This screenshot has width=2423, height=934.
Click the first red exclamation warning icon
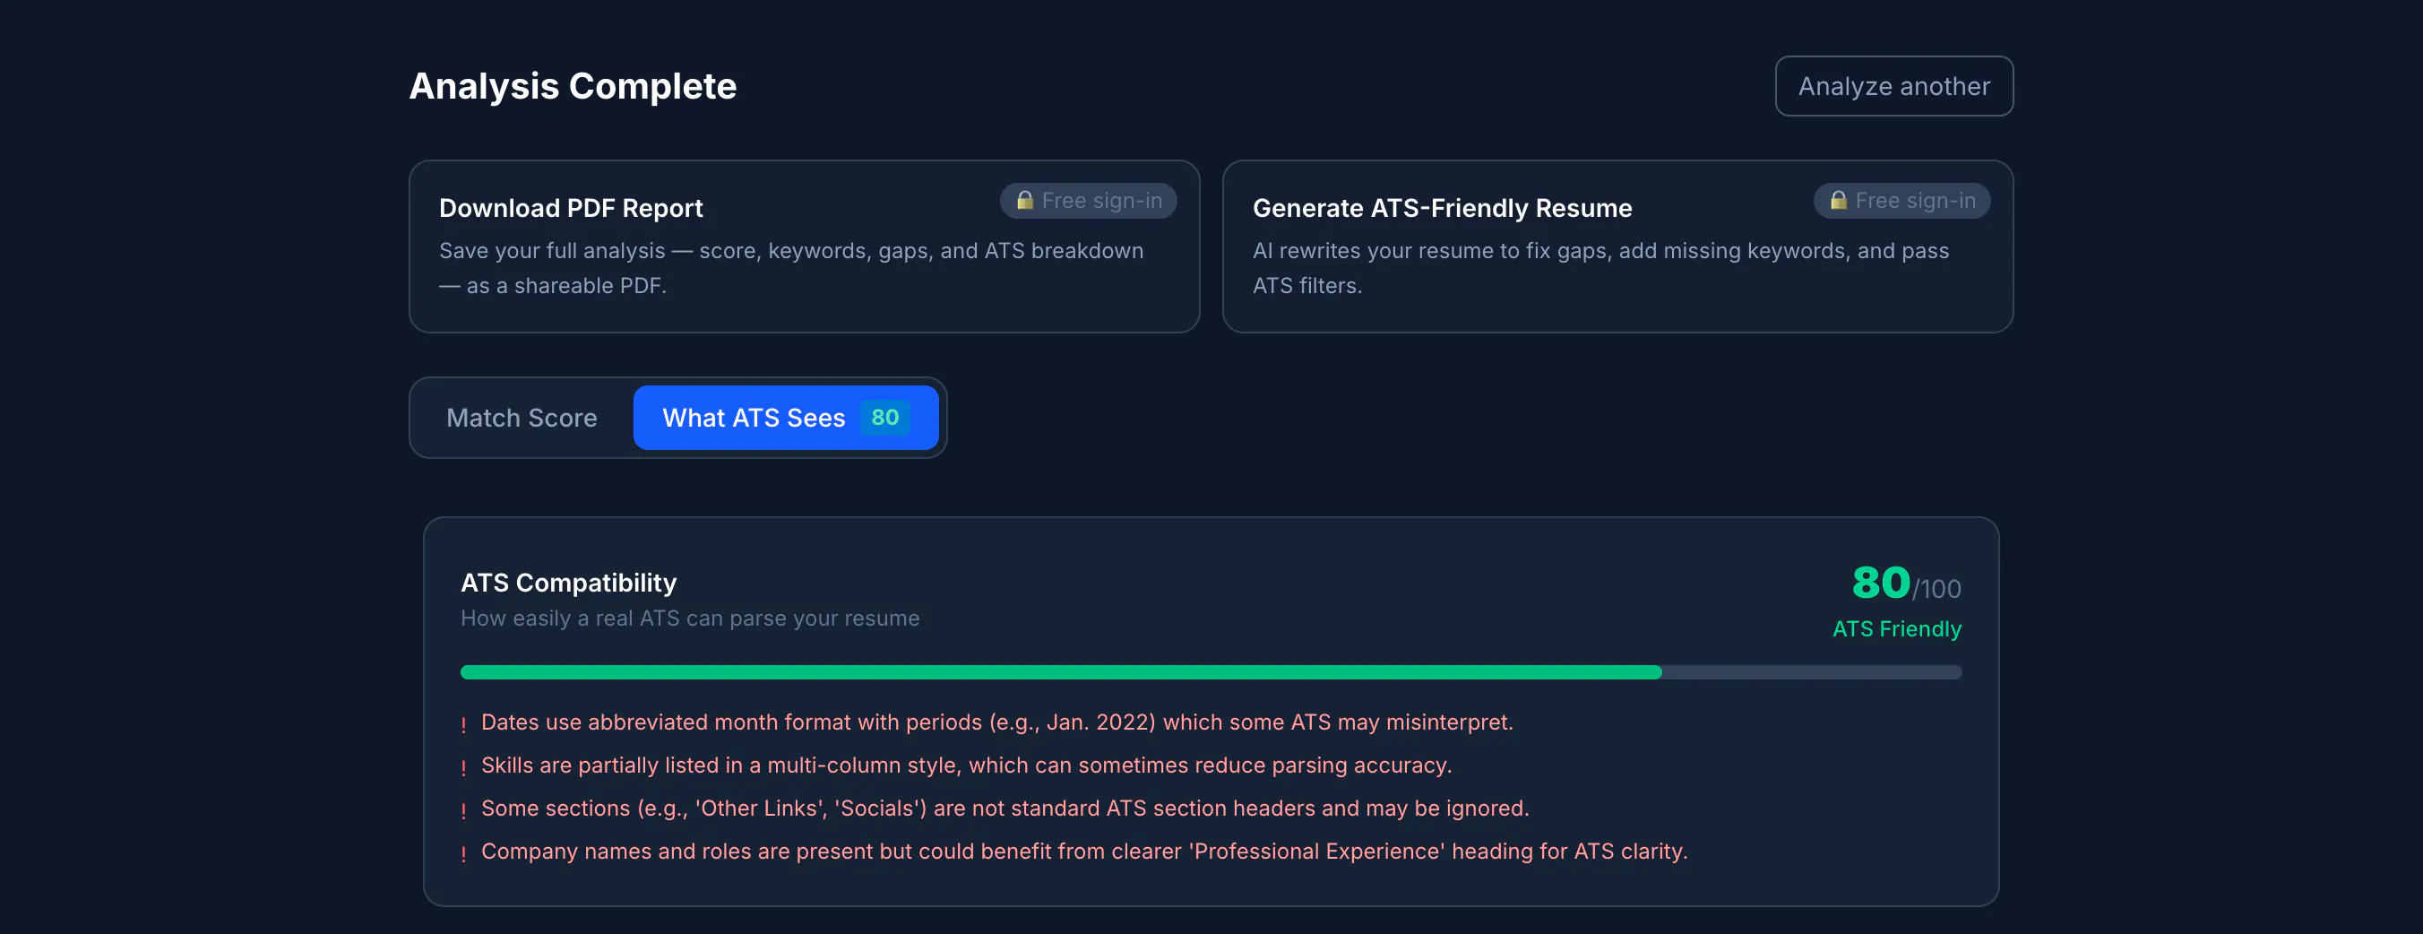[x=463, y=724]
